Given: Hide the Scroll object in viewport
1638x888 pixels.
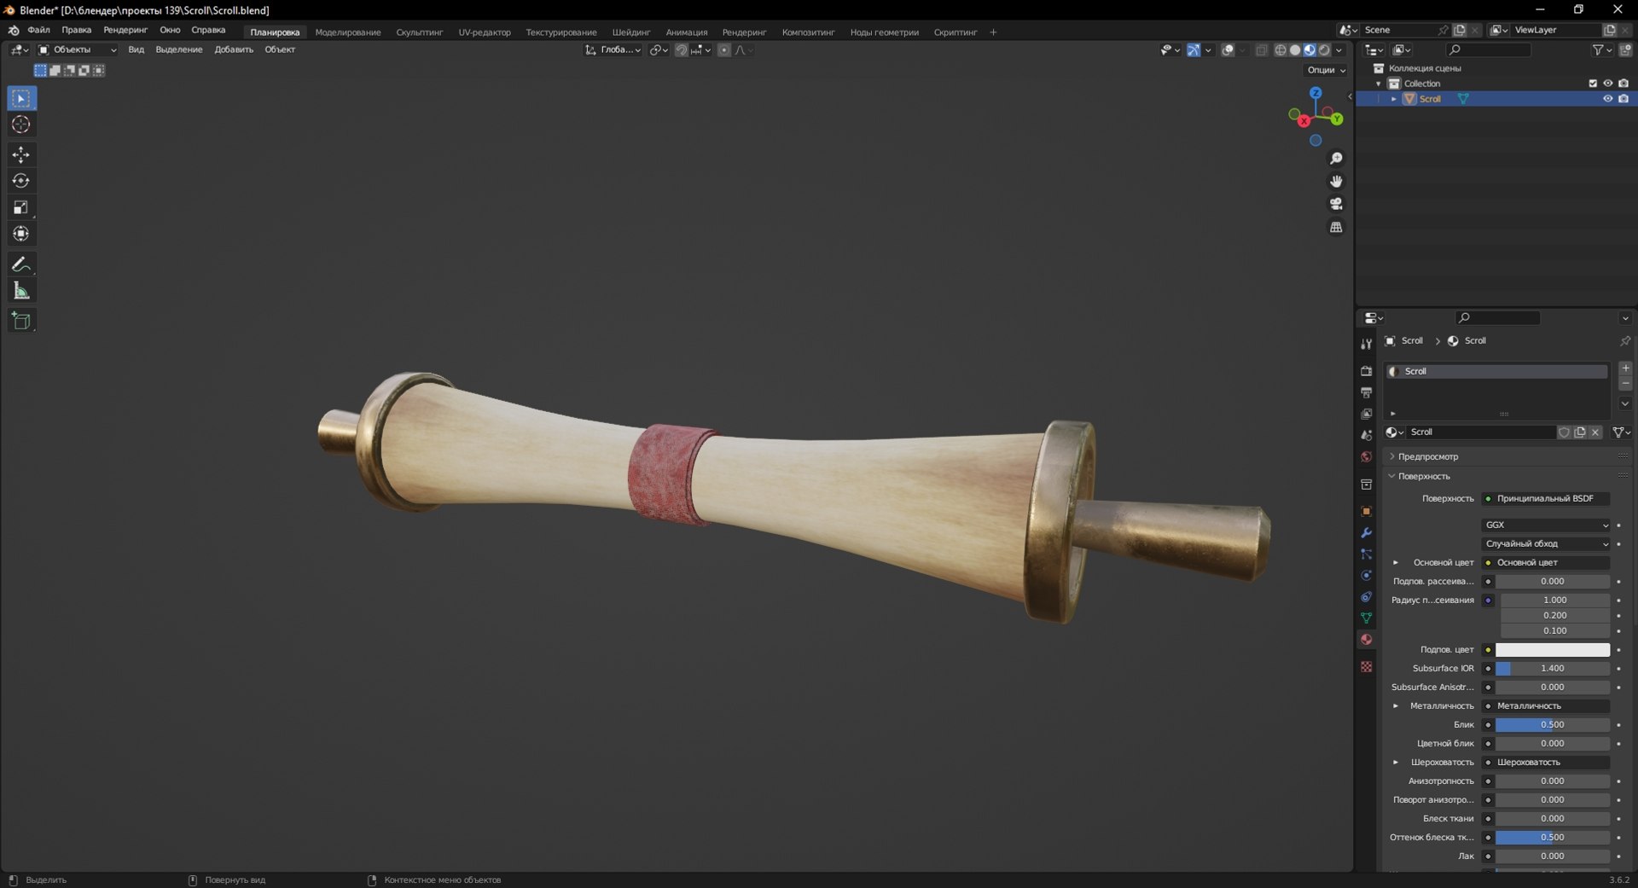Looking at the screenshot, I should (1607, 99).
